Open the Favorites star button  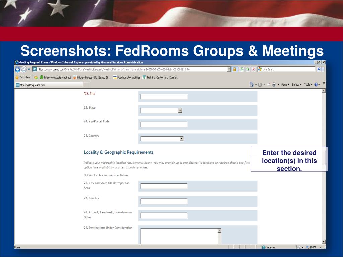click(22, 77)
